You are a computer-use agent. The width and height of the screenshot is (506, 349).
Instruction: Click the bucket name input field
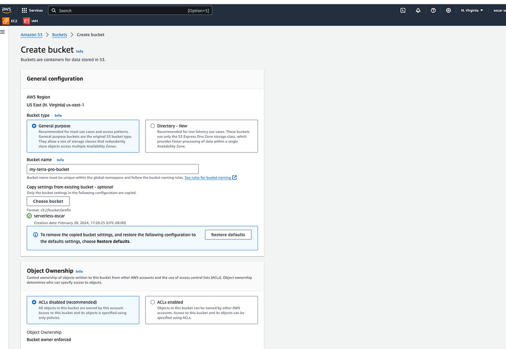click(x=113, y=169)
